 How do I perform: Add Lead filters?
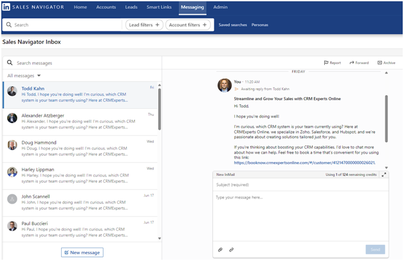[x=144, y=25]
